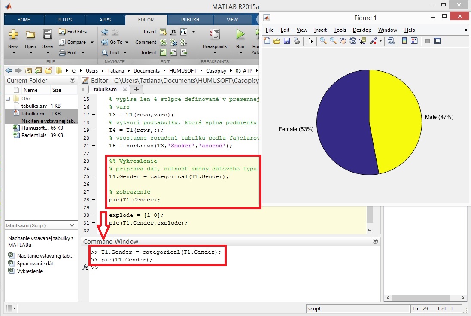The width and height of the screenshot is (471, 316).
Task: Switch to the HOME ribbon tab
Action: [24, 20]
